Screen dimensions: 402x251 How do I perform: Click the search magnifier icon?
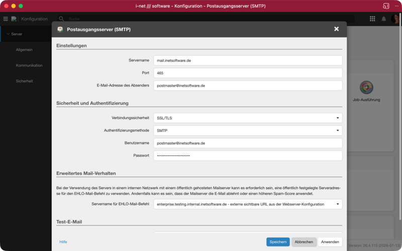(x=62, y=19)
